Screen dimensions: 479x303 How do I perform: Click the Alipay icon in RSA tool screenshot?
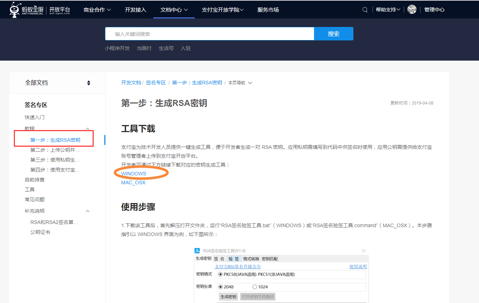(197, 251)
